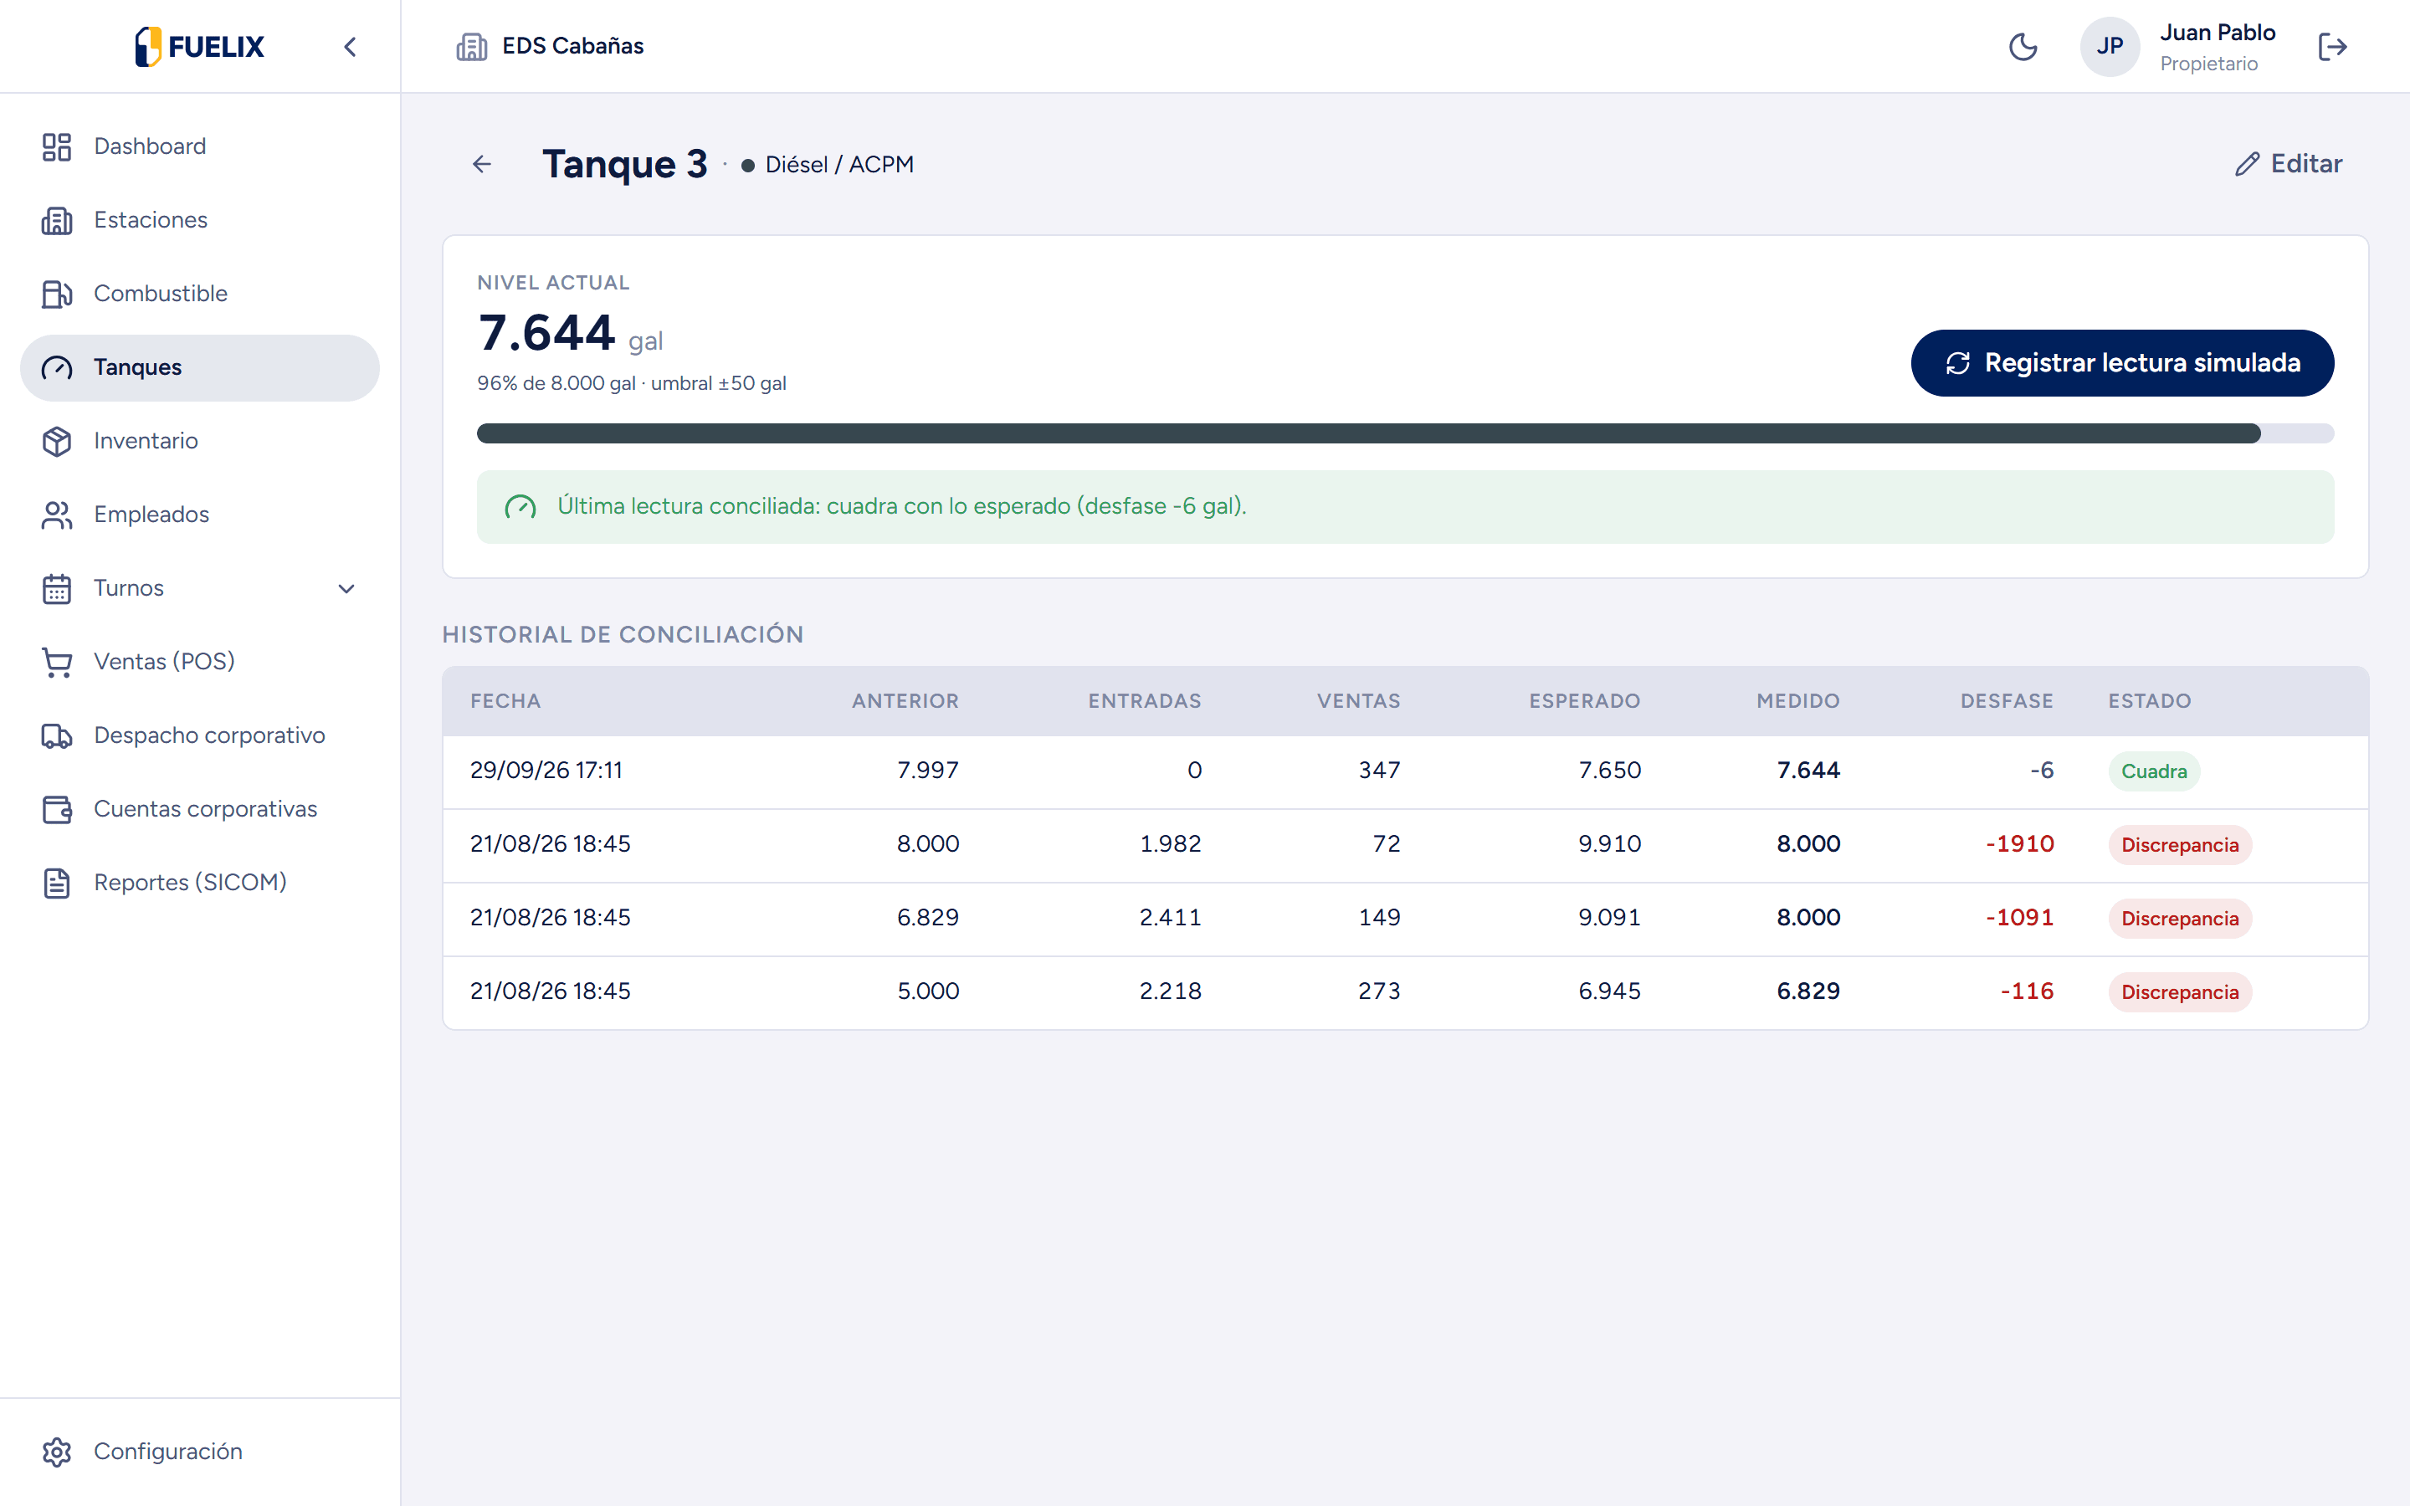This screenshot has height=1506, width=2410.
Task: Open Inventario box icon
Action: [57, 441]
